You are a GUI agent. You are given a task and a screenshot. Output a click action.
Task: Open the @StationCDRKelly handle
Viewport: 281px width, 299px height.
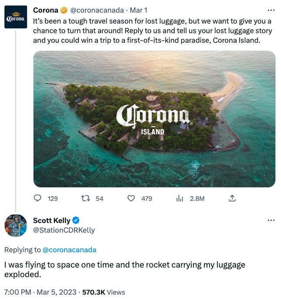[64, 230]
